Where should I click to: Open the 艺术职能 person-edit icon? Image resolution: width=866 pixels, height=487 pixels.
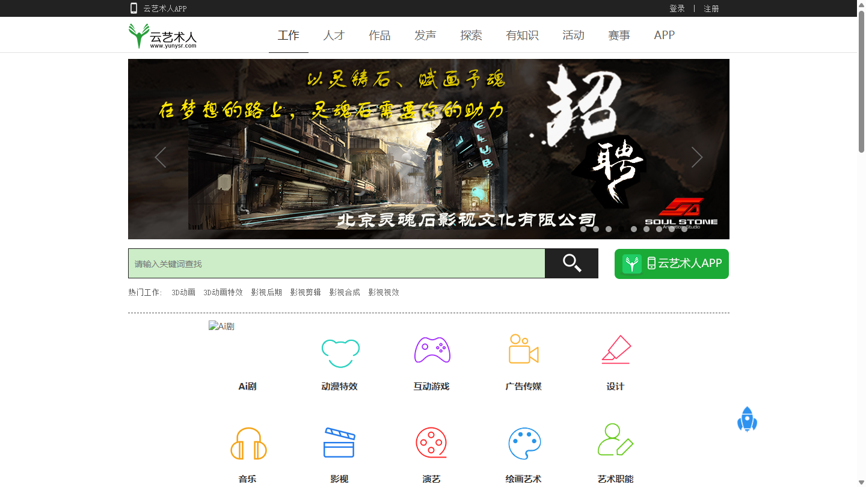[615, 440]
